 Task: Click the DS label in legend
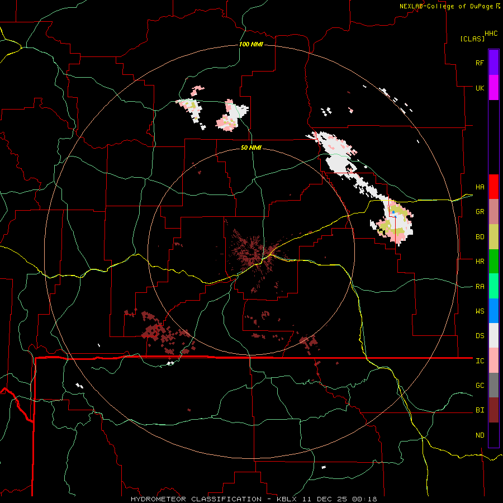(x=480, y=336)
